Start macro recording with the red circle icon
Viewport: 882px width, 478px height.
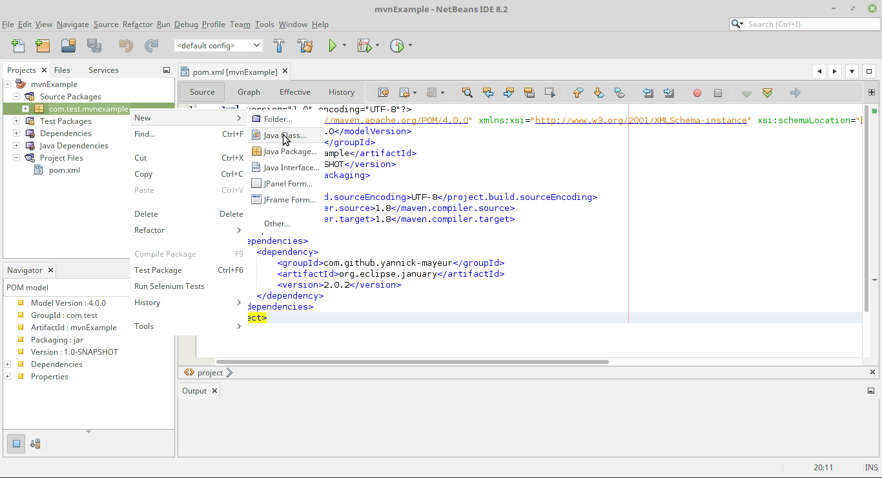pyautogui.click(x=697, y=93)
